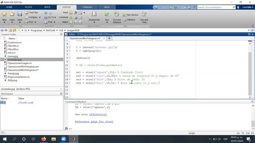Open Find Files tool
This screenshot has height=143, width=255.
(x=31, y=12)
